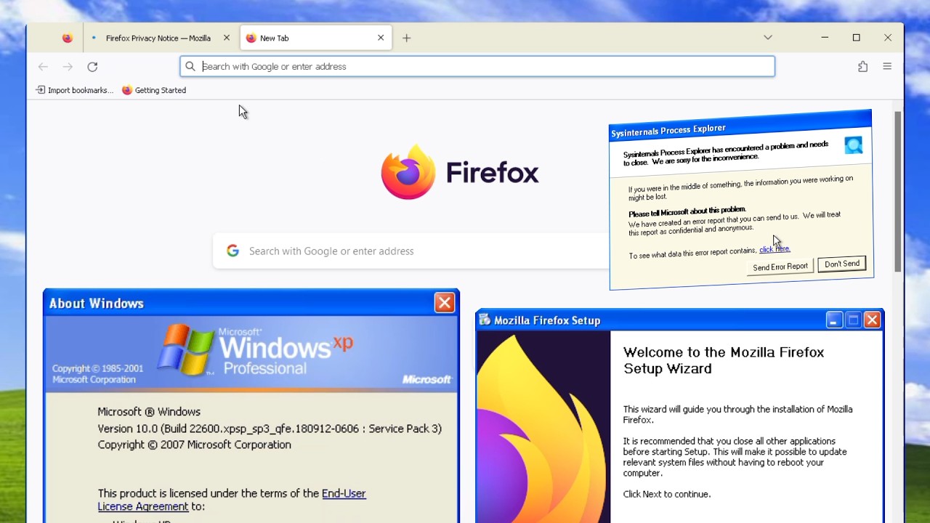Image resolution: width=930 pixels, height=523 pixels.
Task: Click 'Click Next to continue.' text
Action: pyautogui.click(x=666, y=494)
